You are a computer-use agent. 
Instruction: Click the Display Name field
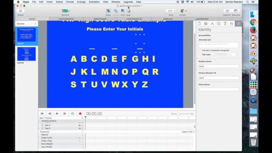point(218,66)
